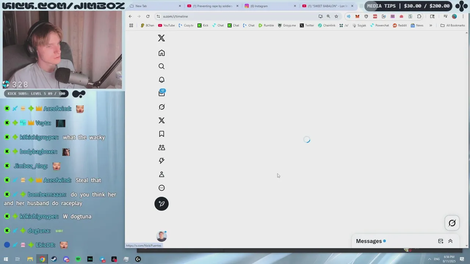The height and width of the screenshot is (264, 470).
Task: Open the Explore search icon in sidebar
Action: coord(162,66)
